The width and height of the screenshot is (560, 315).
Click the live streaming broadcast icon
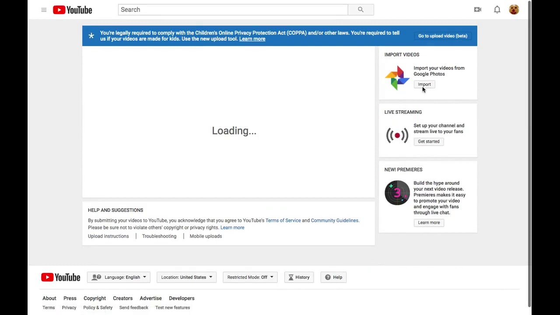tap(397, 135)
